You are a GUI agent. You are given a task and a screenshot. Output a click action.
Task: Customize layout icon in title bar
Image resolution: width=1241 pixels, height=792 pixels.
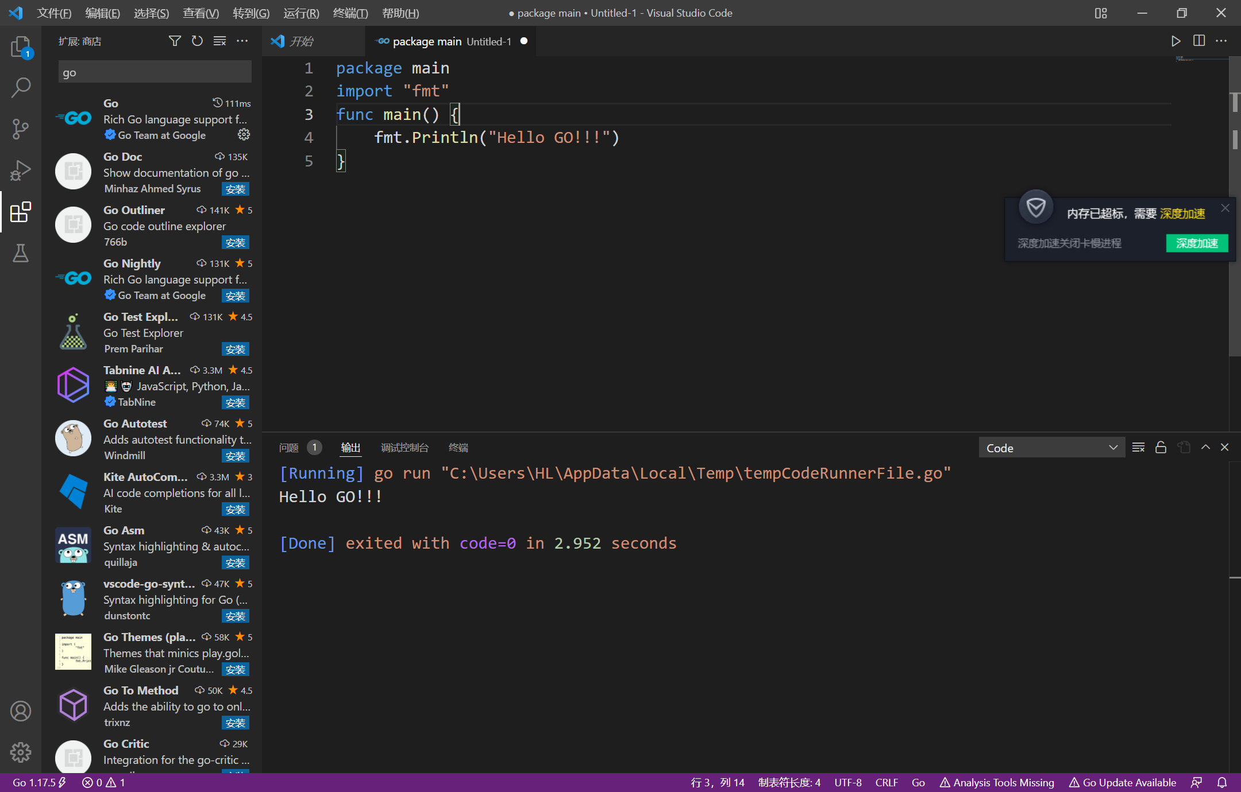tap(1101, 13)
